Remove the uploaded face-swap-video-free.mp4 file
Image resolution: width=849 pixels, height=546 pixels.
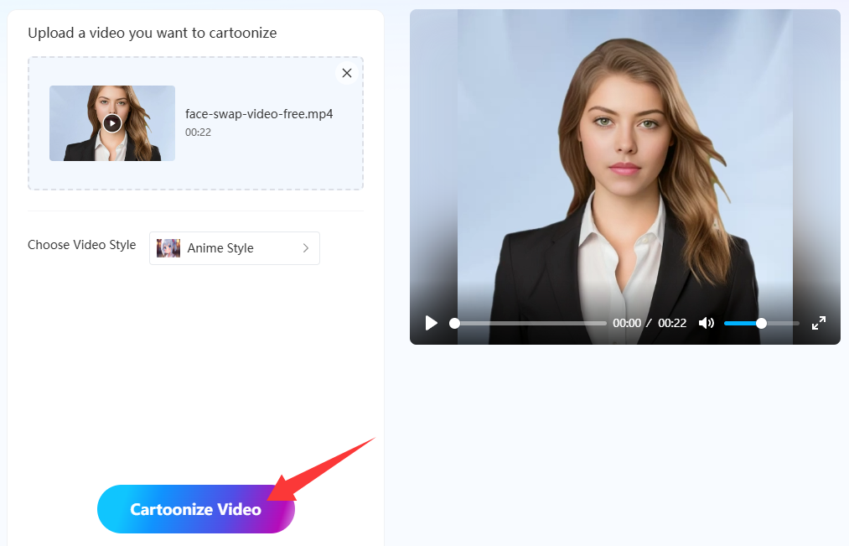(x=347, y=73)
